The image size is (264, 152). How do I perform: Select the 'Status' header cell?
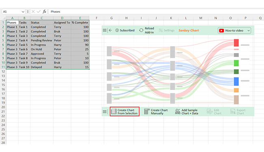[42, 23]
